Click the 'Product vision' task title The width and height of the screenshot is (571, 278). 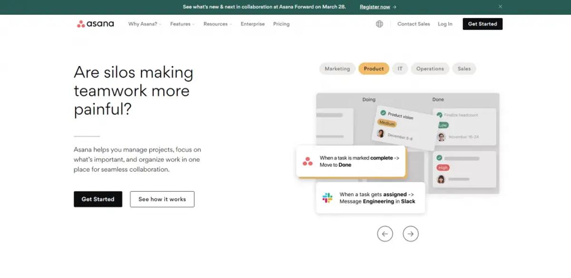tap(401, 116)
